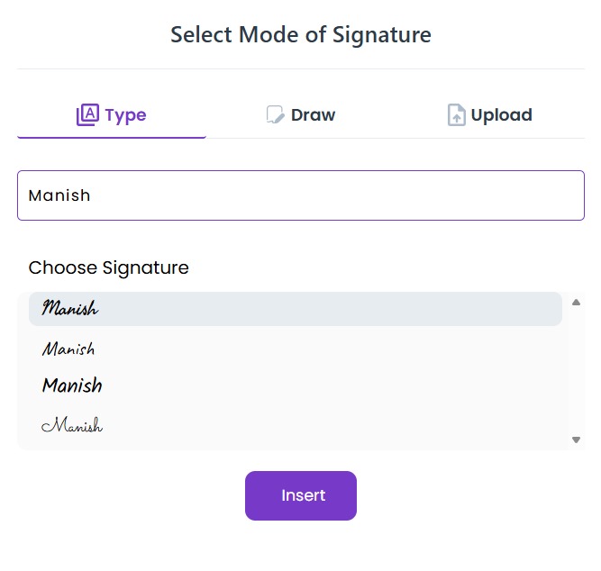Select the fourth cursive Manish signature
This screenshot has width=601, height=571.
tap(72, 424)
